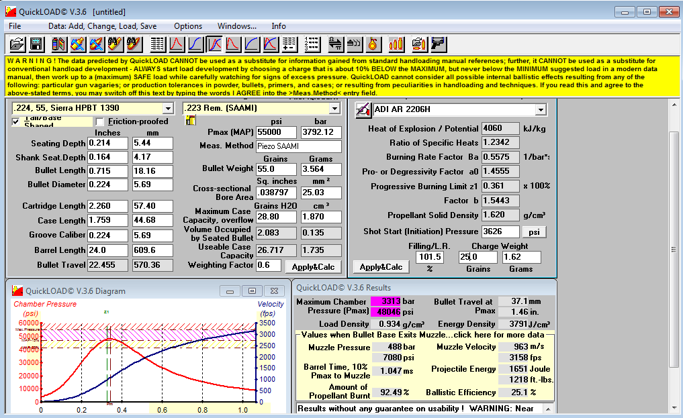This screenshot has height=418, width=683.
Task: Open the plain data table toolbar icon
Action: coord(158,44)
